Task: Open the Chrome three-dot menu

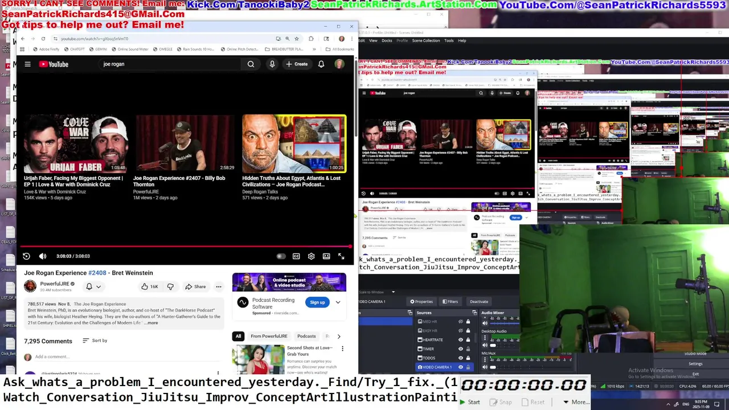Action: click(351, 39)
